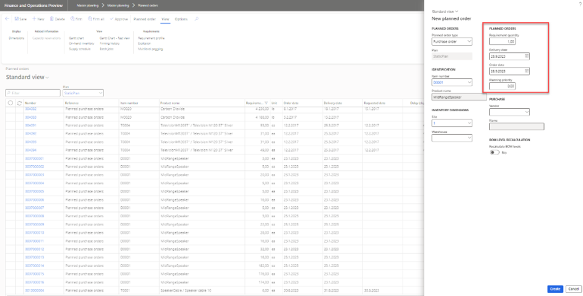Sort by the Delivery date column header
Viewport: 583px width, 296px height.
point(333,103)
